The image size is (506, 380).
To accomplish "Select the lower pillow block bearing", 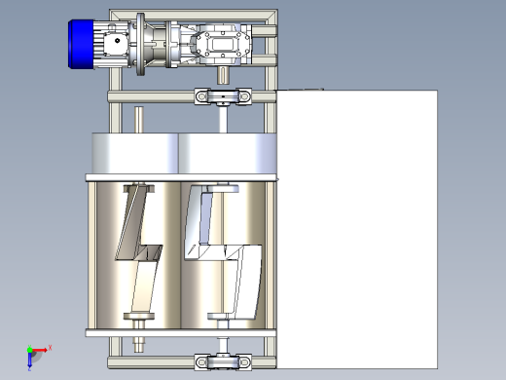I will [x=223, y=362].
